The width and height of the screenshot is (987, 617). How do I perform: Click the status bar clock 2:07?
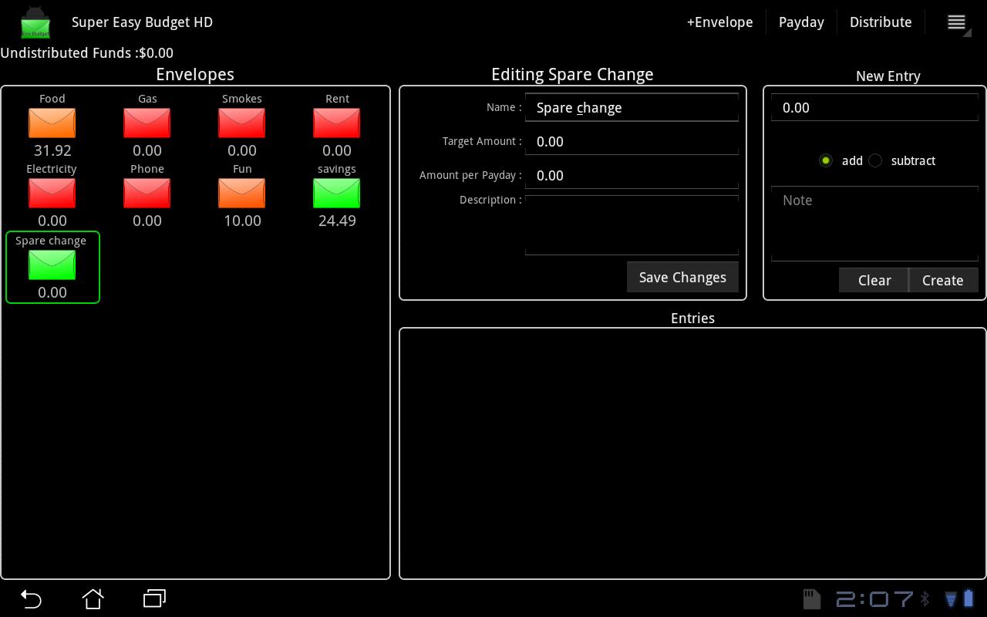(874, 599)
